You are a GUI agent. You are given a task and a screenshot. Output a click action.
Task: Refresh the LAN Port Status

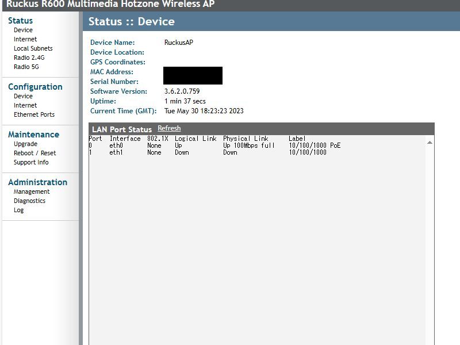click(169, 128)
